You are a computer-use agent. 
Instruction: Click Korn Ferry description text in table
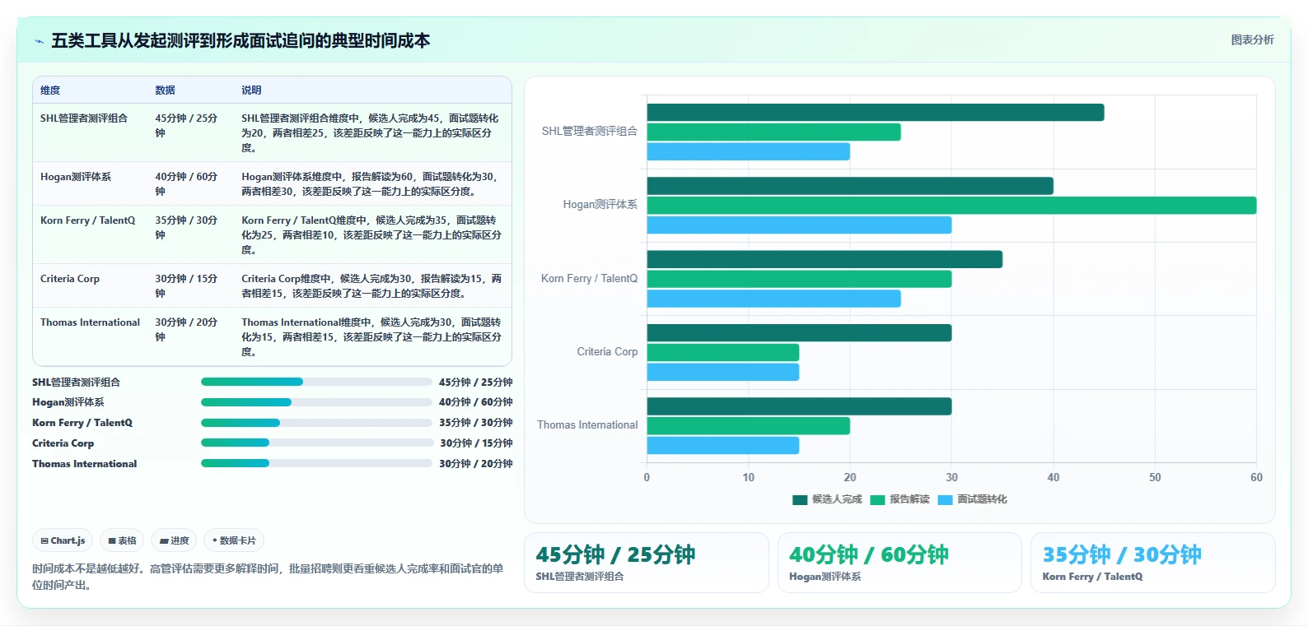pos(371,235)
